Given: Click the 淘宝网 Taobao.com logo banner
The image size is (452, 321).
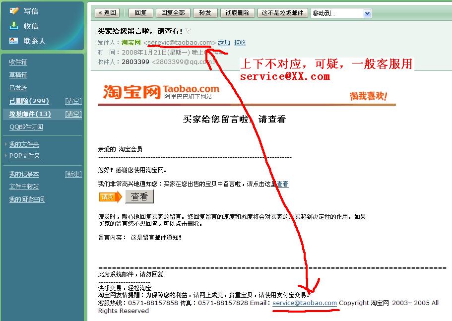Looking at the screenshot, I should [x=161, y=92].
